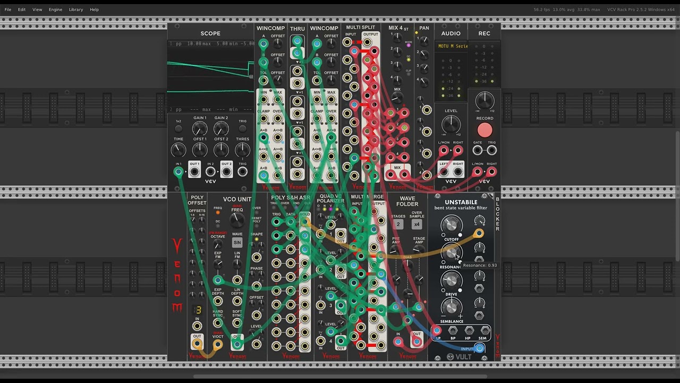
Task: Click the VCO Unit V/OCT port
Action: coord(217,344)
